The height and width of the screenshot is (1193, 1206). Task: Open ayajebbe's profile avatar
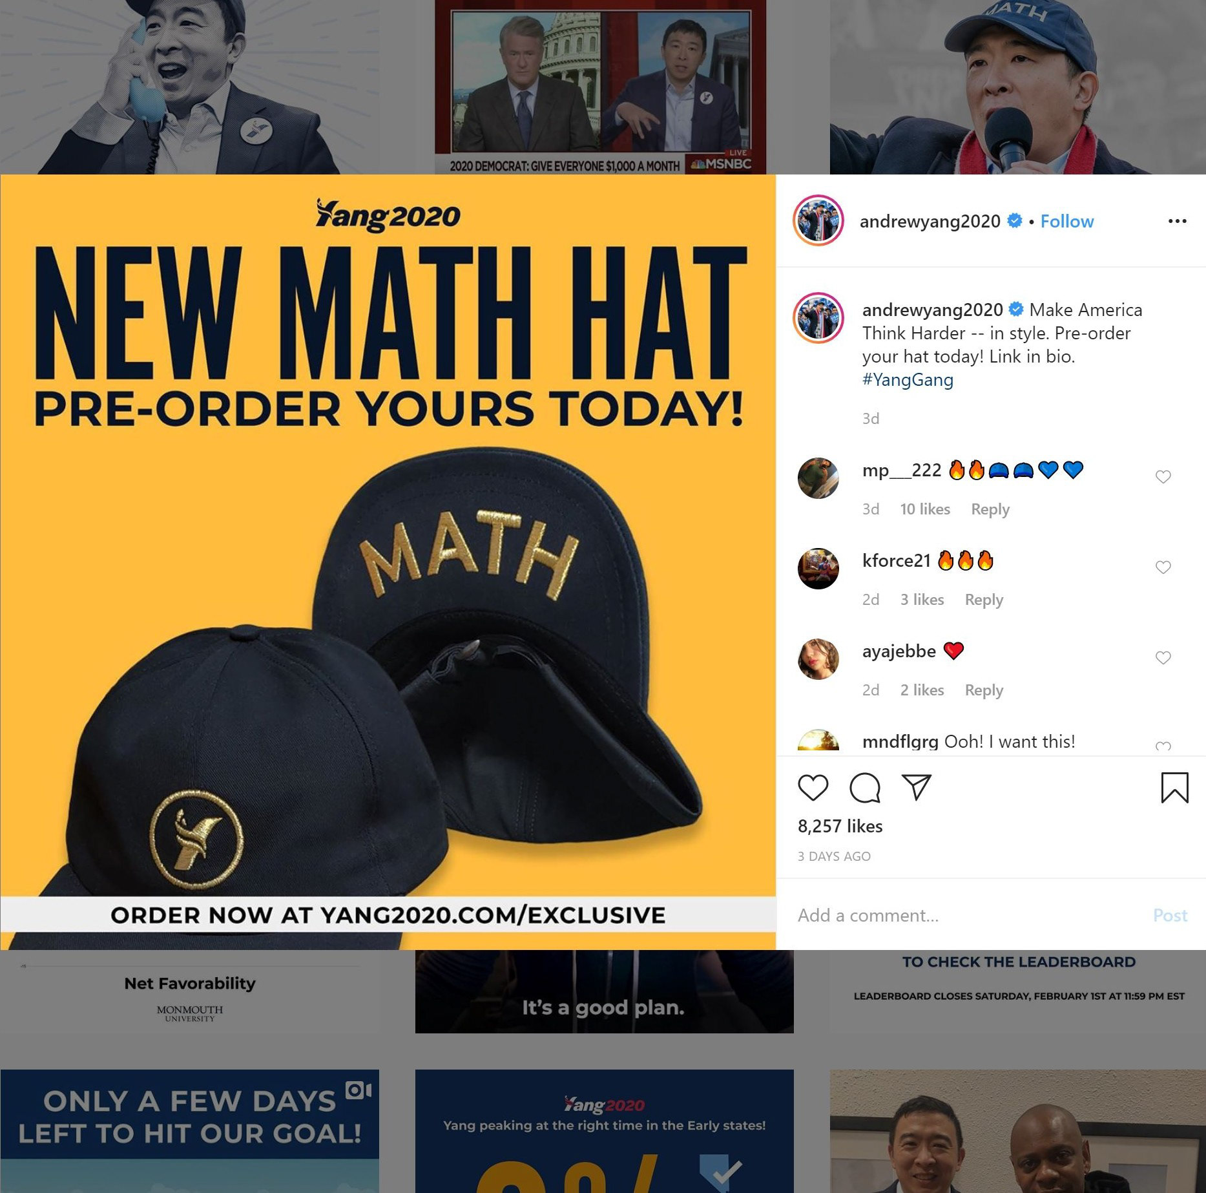818,659
